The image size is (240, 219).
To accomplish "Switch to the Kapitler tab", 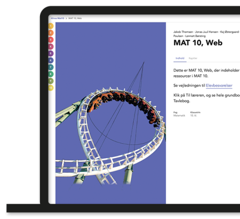I will [x=193, y=58].
